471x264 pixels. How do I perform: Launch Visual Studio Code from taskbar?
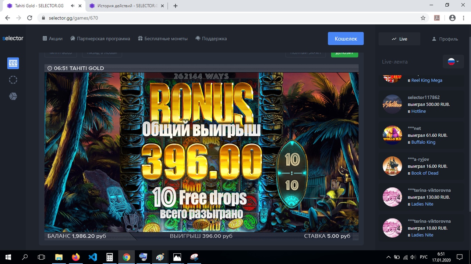pos(93,257)
